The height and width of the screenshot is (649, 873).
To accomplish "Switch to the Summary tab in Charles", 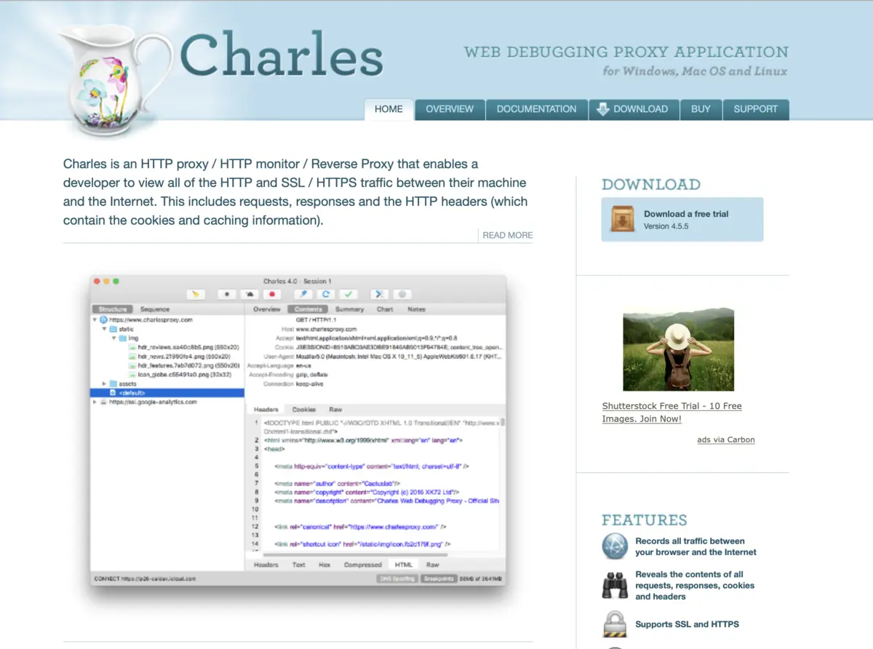I will click(349, 309).
